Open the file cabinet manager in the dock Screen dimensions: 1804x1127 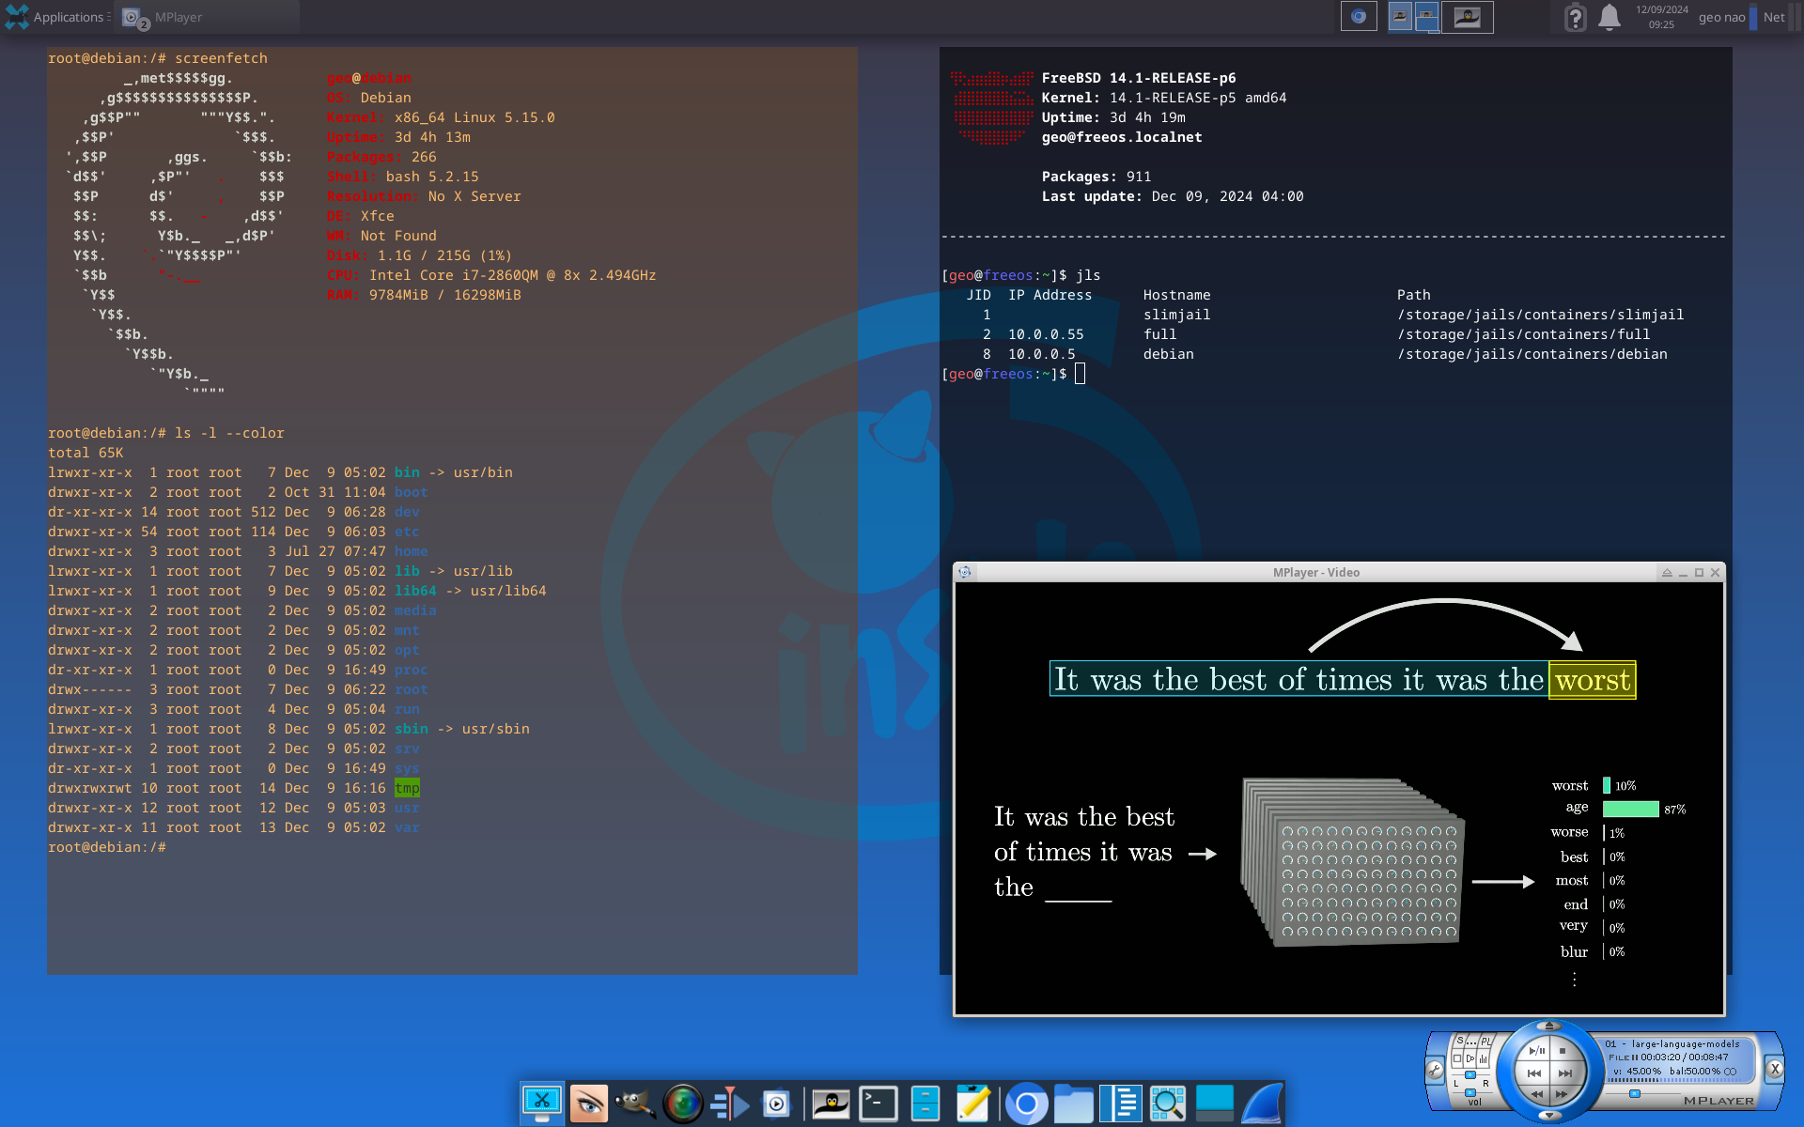click(x=925, y=1104)
